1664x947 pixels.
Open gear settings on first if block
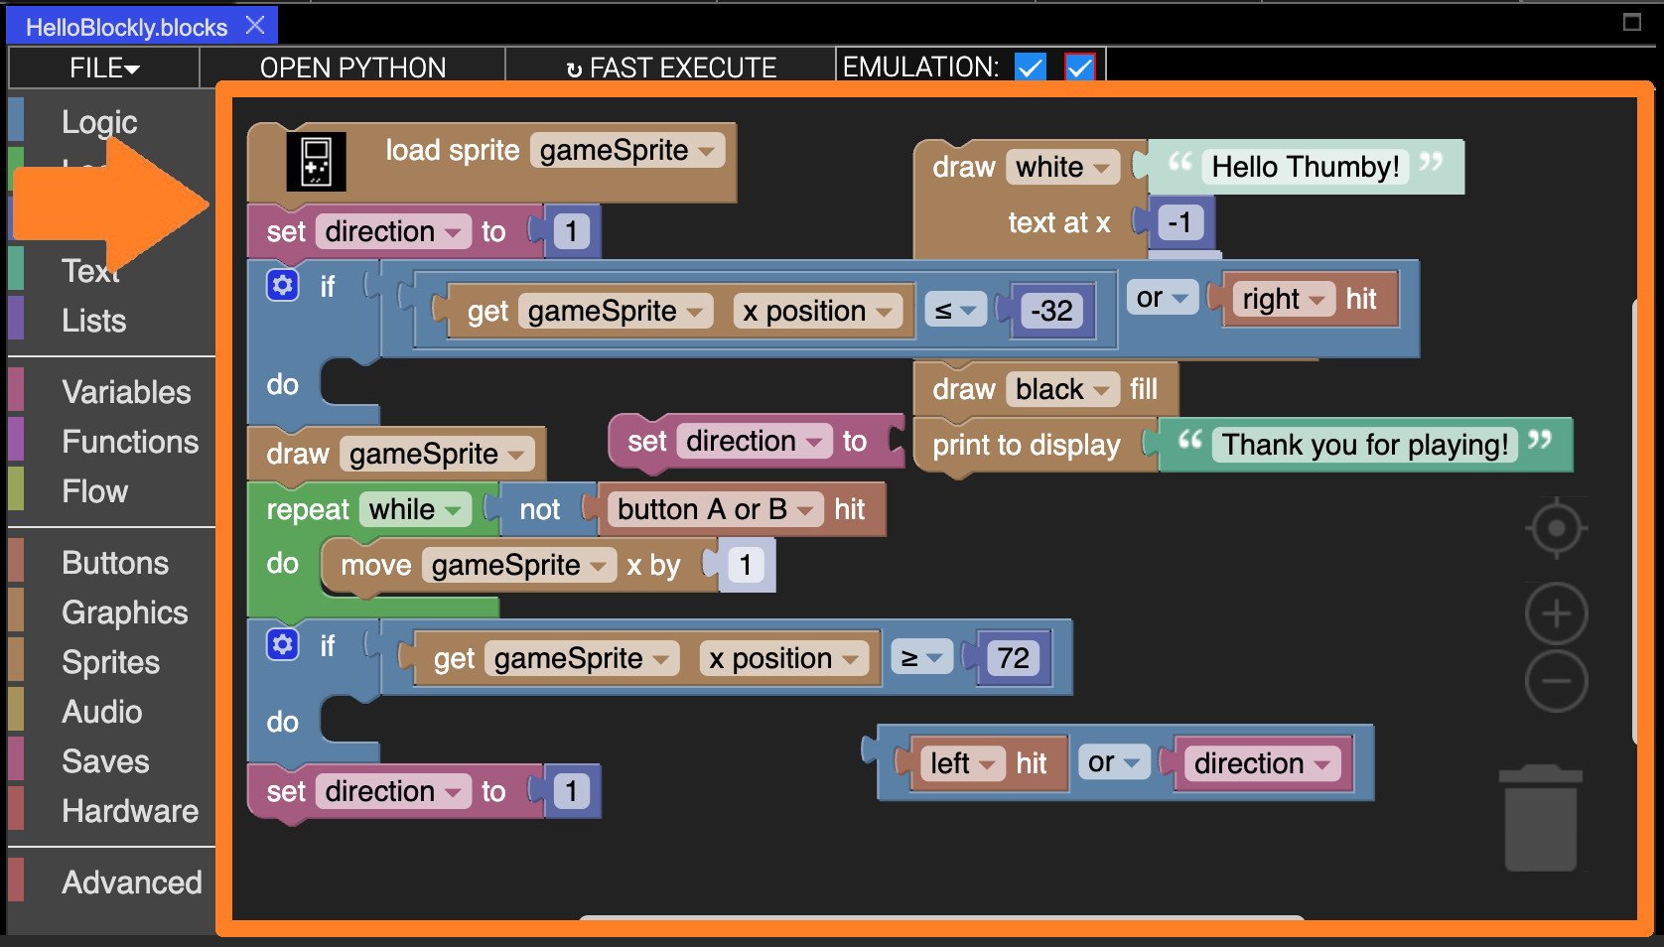283,286
